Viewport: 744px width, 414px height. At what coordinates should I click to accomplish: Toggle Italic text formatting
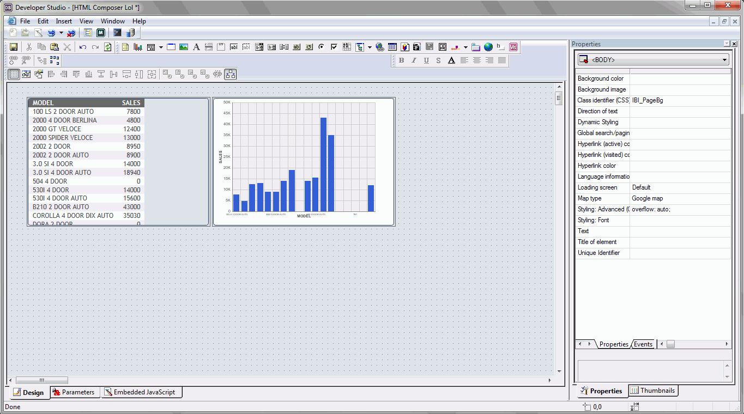pyautogui.click(x=414, y=60)
